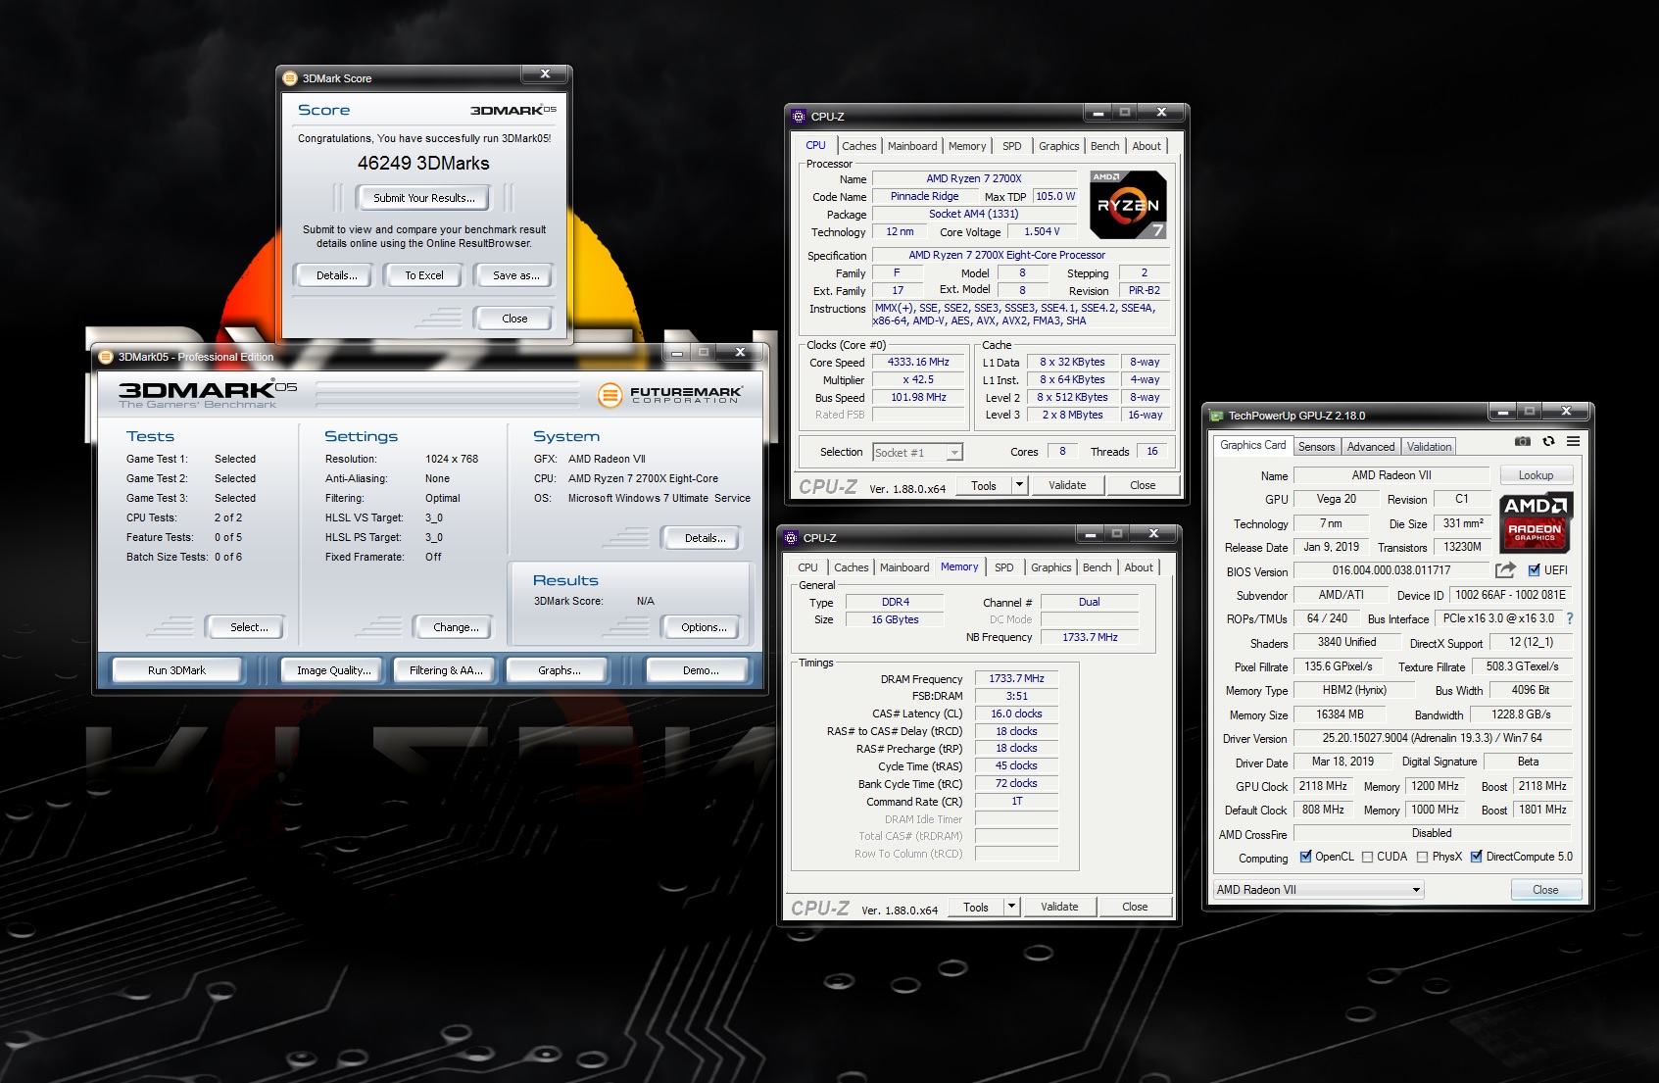
Task: Click GPU name field AMD Radeon VII
Action: 1391,475
